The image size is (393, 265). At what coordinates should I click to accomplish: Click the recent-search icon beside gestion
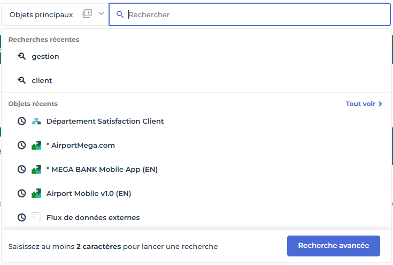coord(22,56)
